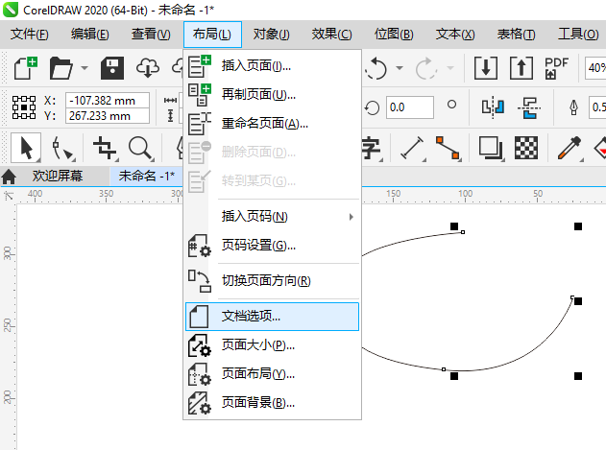Click the top-right black selection handle

578,226
